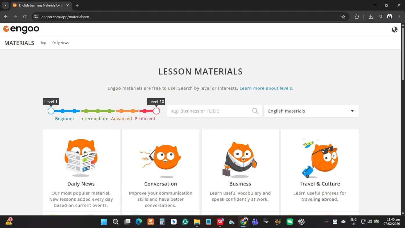Open the Learn more about levels link
The image size is (405, 228).
266,88
